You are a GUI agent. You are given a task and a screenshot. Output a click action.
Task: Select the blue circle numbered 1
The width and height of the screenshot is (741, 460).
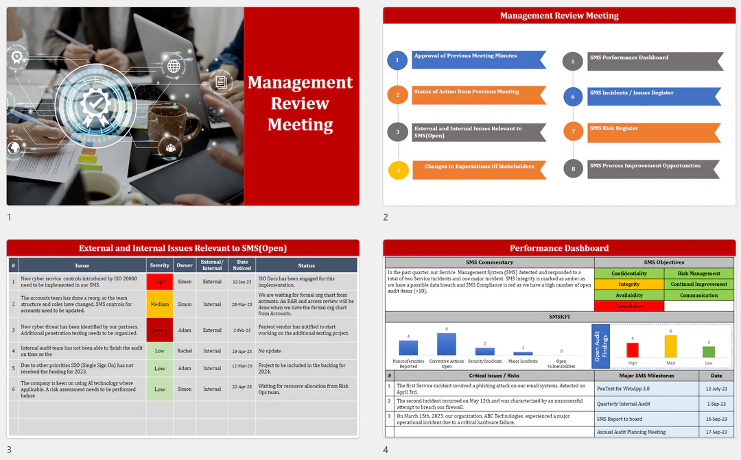click(x=397, y=60)
